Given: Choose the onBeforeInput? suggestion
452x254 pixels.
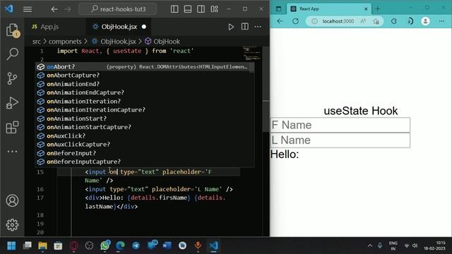Looking at the screenshot, I should pyautogui.click(x=145, y=153).
